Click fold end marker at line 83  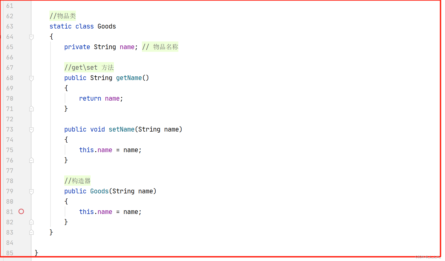31,232
